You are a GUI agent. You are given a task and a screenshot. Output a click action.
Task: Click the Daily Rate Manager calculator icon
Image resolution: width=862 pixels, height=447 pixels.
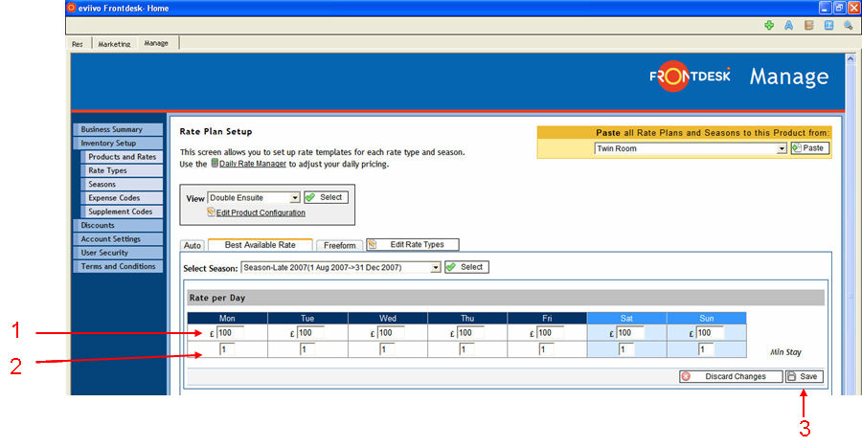point(214,165)
